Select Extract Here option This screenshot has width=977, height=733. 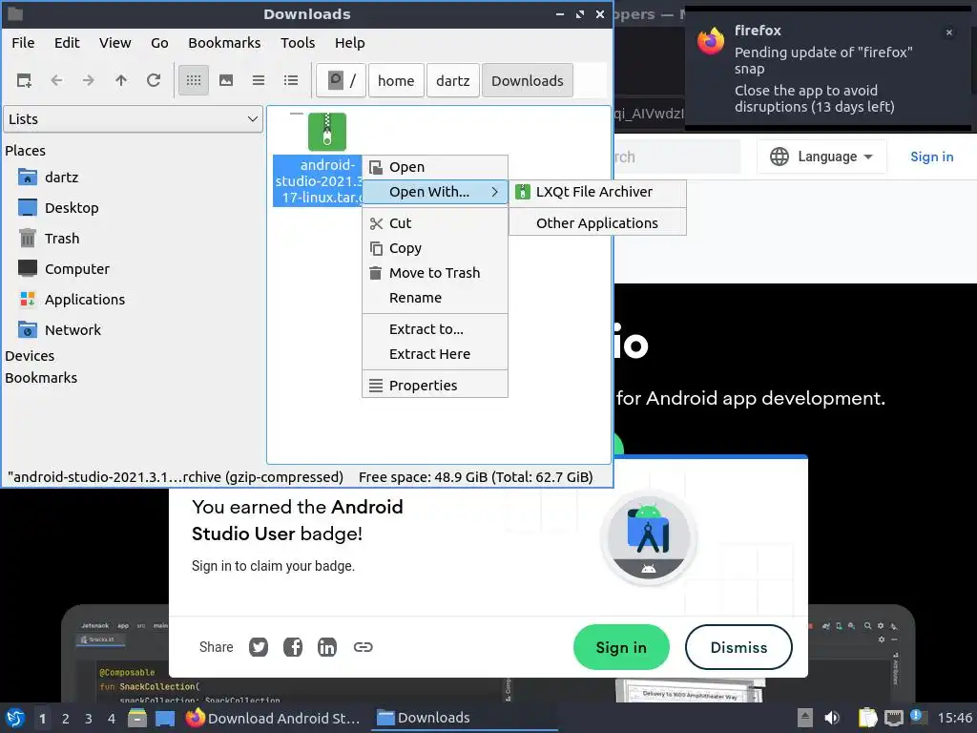[435, 354]
